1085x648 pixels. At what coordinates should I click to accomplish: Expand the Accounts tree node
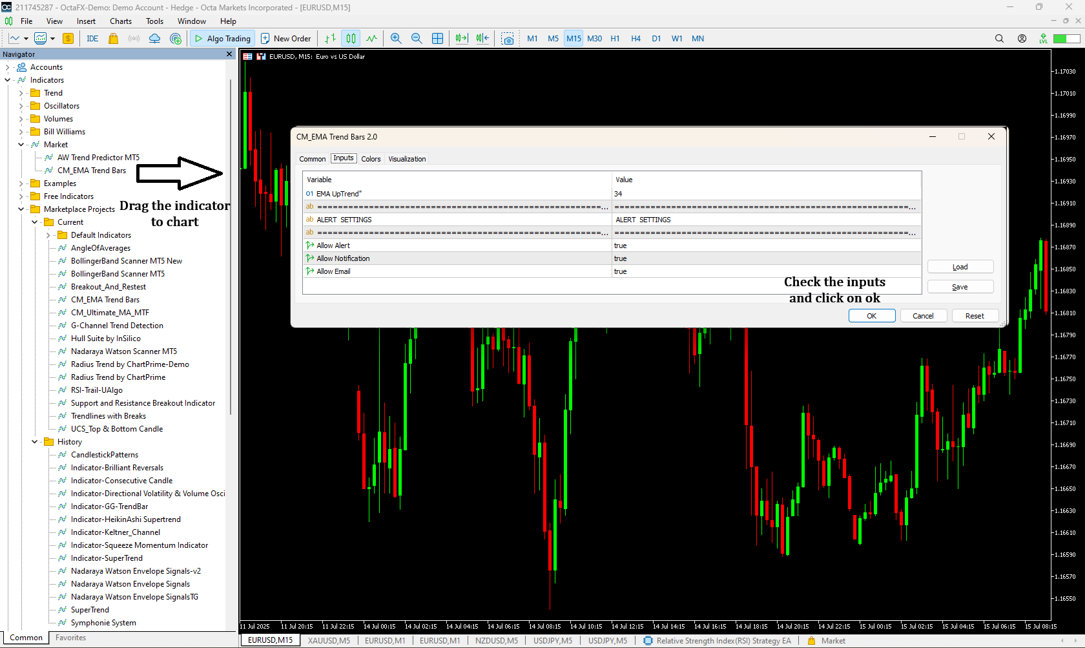pyautogui.click(x=8, y=67)
